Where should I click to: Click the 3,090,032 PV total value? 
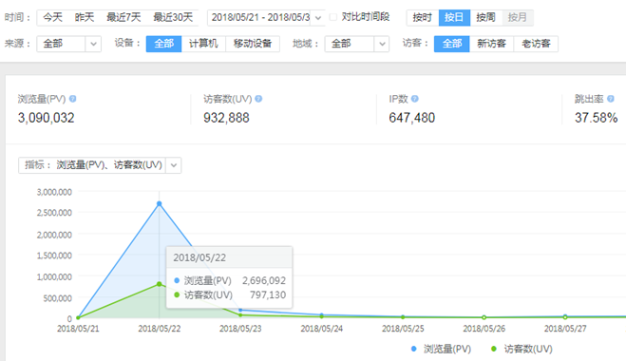46,118
